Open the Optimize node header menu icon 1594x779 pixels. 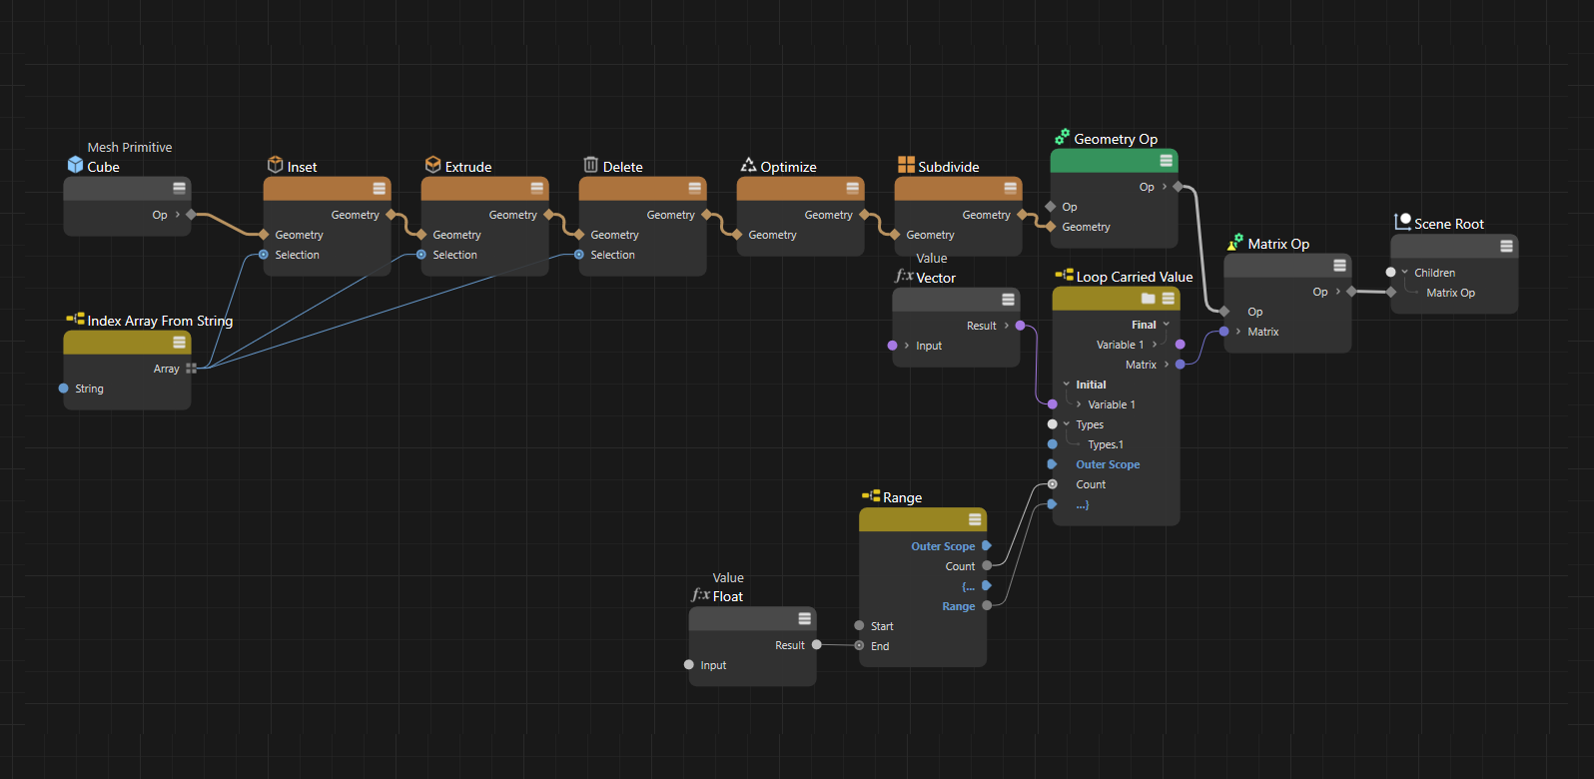click(x=853, y=188)
